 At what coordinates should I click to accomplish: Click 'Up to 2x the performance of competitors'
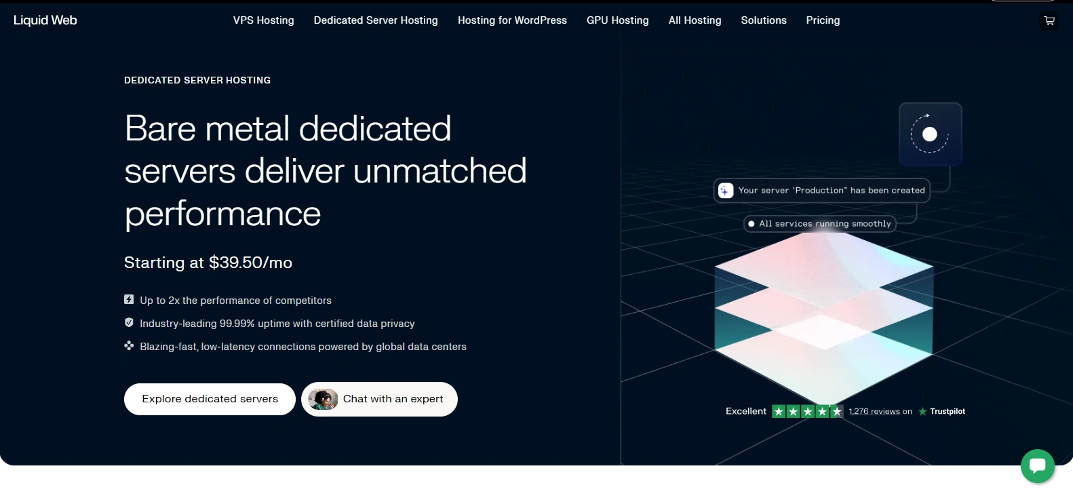coord(235,301)
